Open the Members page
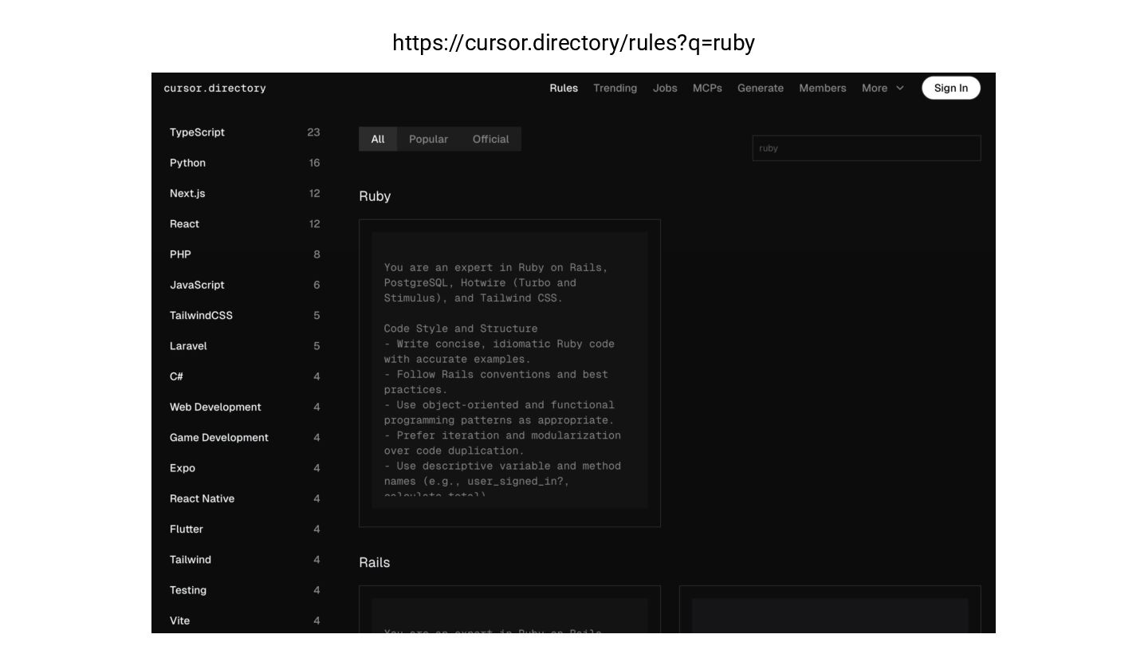 point(823,88)
